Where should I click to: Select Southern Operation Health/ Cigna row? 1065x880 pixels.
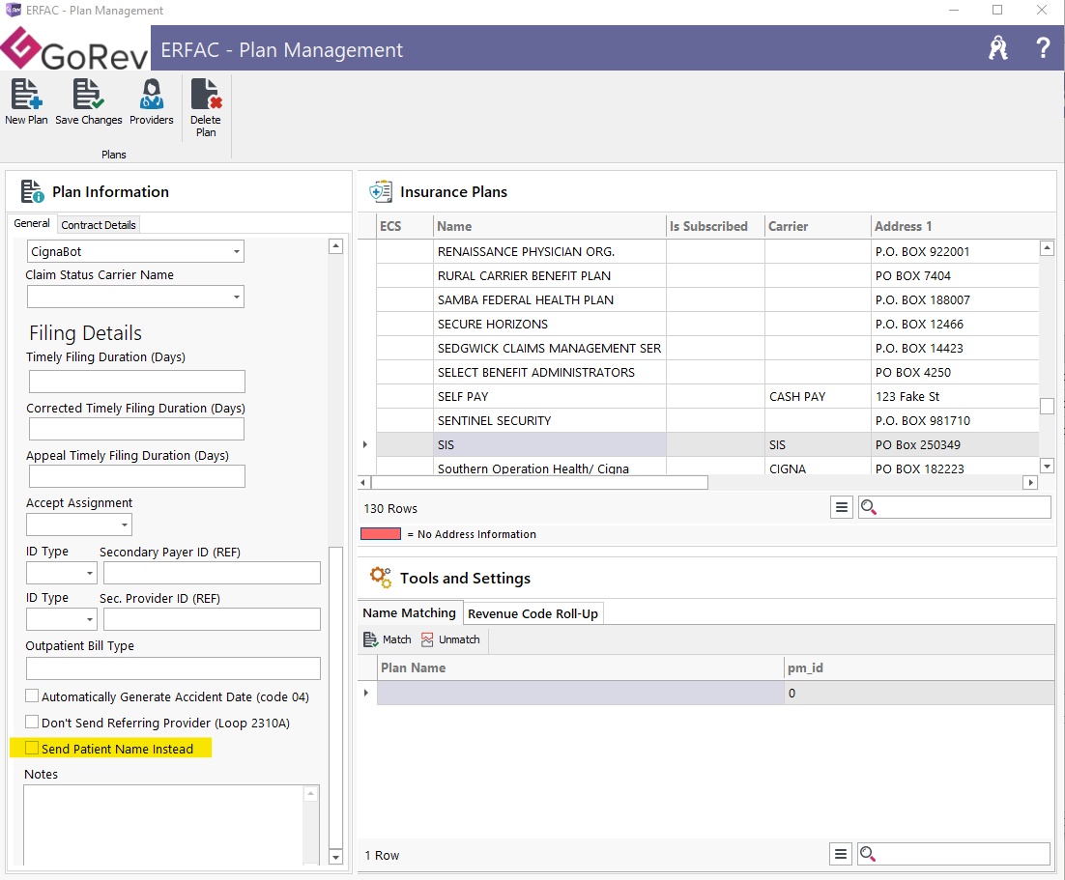point(707,466)
